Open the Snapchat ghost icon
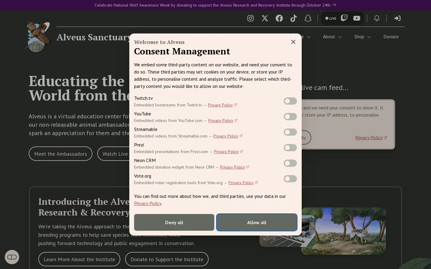 tap(308, 18)
